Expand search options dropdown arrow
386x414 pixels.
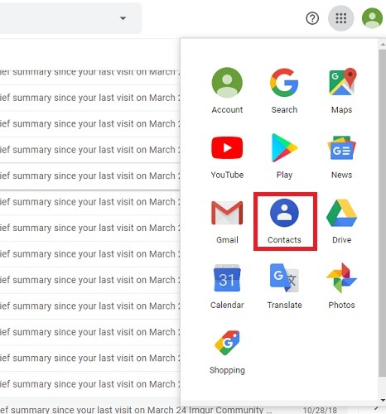123,18
